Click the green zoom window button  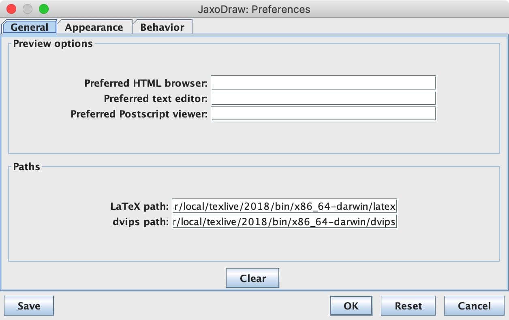point(43,9)
